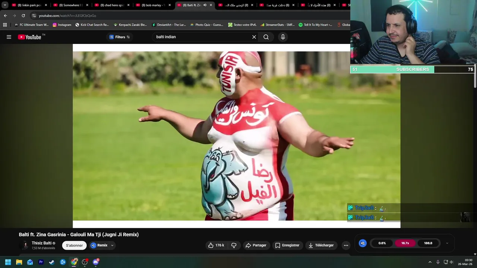Start voice search with the microphone
The height and width of the screenshot is (268, 477).
(283, 37)
